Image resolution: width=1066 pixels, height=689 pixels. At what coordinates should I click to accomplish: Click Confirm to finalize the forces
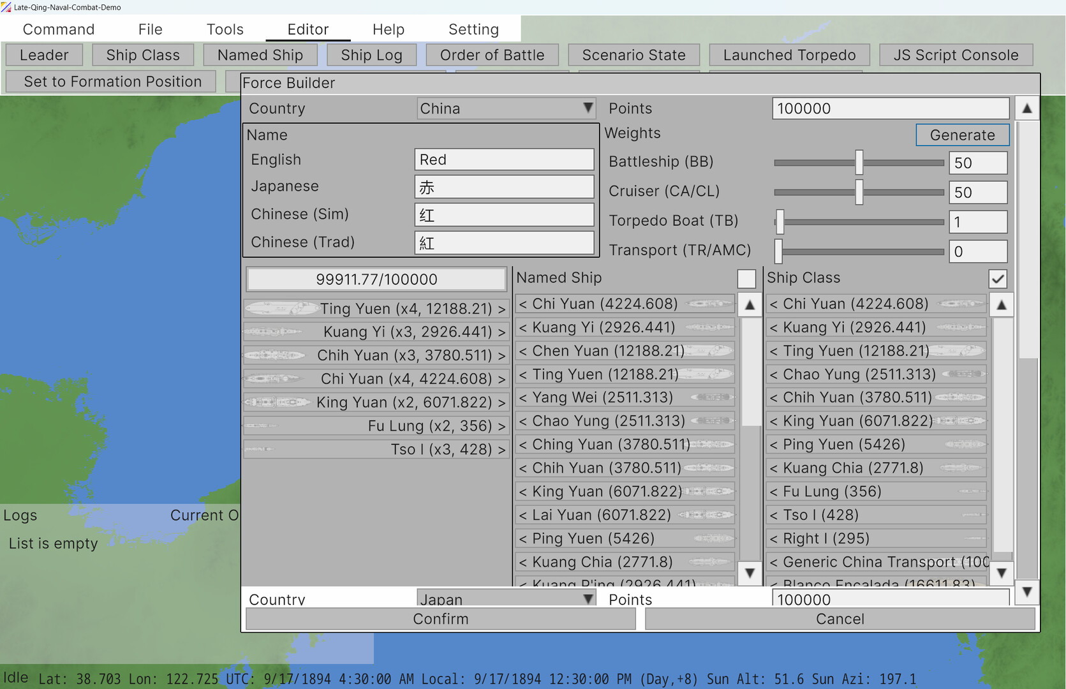coord(440,618)
